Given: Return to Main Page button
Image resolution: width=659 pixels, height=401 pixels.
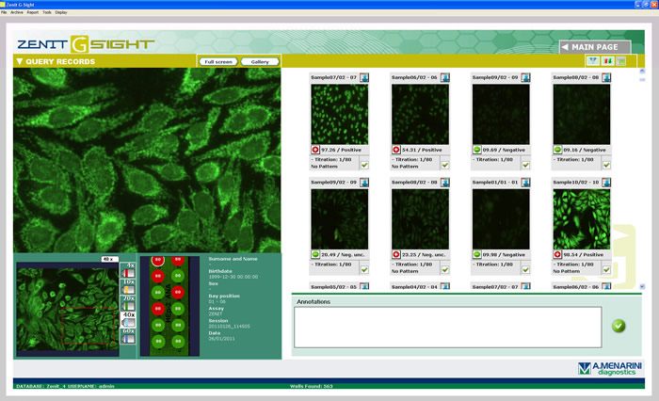Looking at the screenshot, I should click(x=594, y=46).
